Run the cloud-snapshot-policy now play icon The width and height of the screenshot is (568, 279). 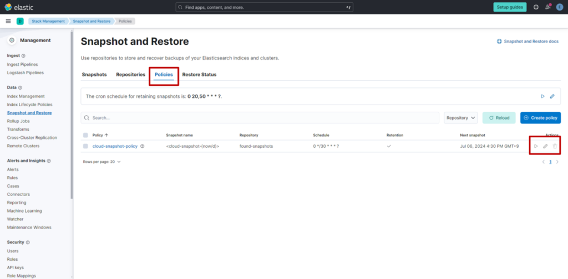tap(536, 146)
